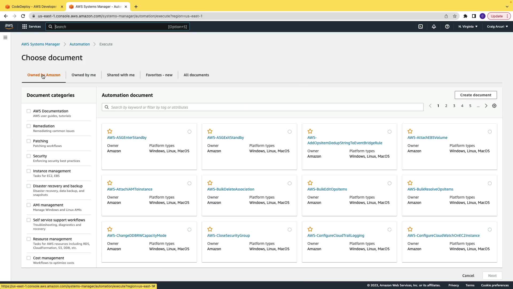
Task: Click the help question mark icon
Action: [x=447, y=26]
